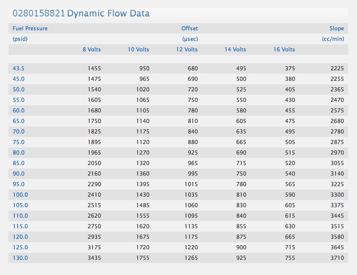The image size is (357, 275).
Task: Select 8 Volts value '1455' in 43.5 row
Action: [x=94, y=68]
